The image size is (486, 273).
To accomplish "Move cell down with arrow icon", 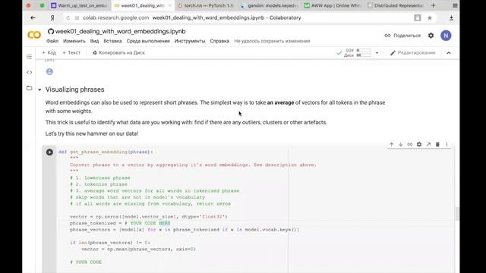I will (400, 144).
